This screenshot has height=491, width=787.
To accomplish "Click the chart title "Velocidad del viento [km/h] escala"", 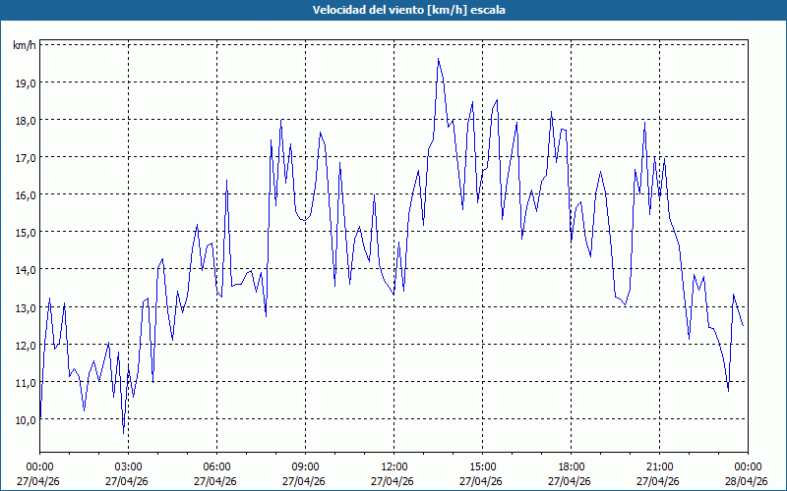I will point(393,10).
